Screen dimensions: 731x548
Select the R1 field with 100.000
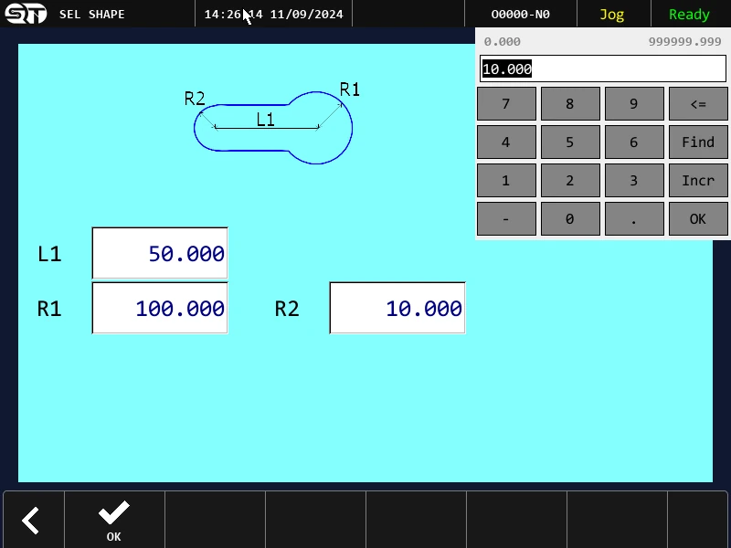coord(160,308)
